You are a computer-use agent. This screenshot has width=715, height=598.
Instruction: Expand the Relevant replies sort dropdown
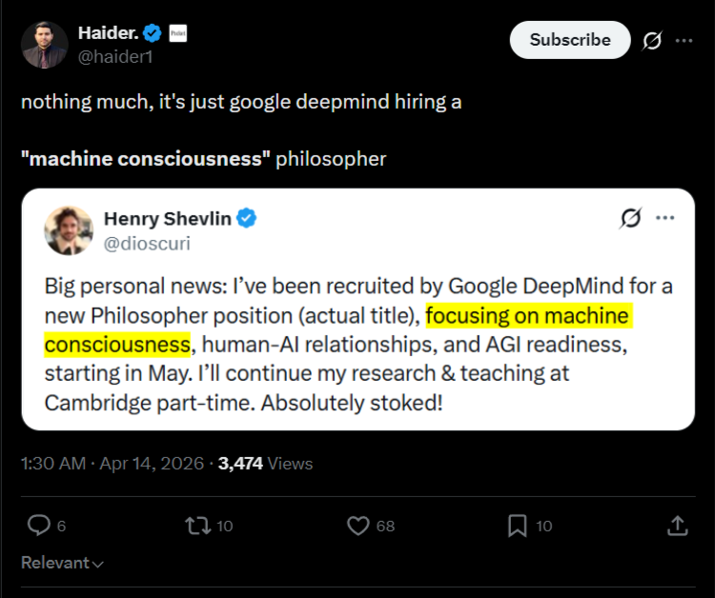tap(63, 563)
